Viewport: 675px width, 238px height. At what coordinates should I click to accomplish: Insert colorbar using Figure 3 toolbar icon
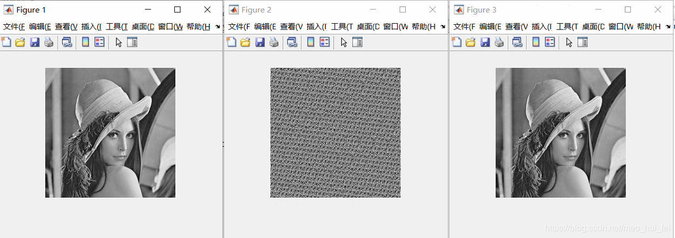(x=535, y=42)
